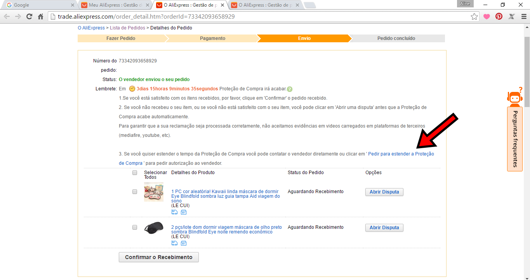Go to browser home page icon
530x280 pixels.
40,17
